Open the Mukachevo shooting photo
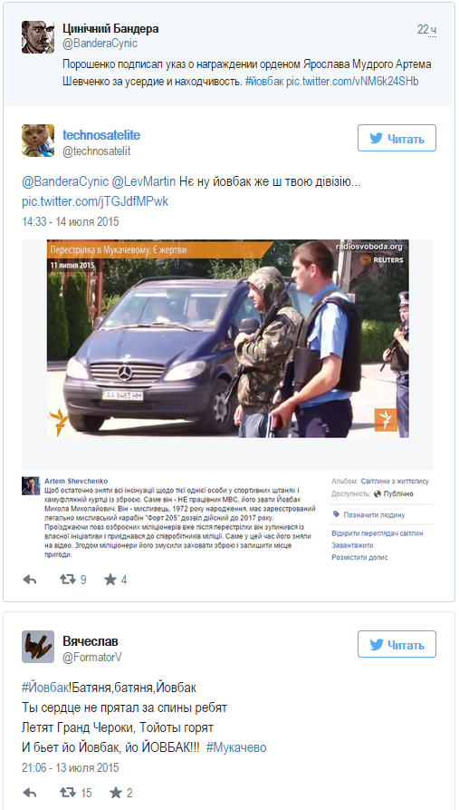The width and height of the screenshot is (459, 810). pos(227,338)
